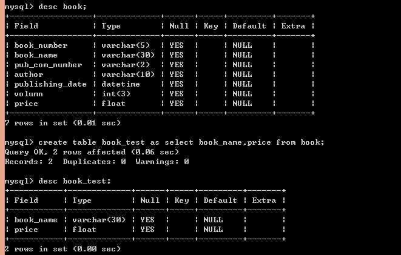Click Extra header in book_test table
The image size is (401, 255).
click(264, 200)
